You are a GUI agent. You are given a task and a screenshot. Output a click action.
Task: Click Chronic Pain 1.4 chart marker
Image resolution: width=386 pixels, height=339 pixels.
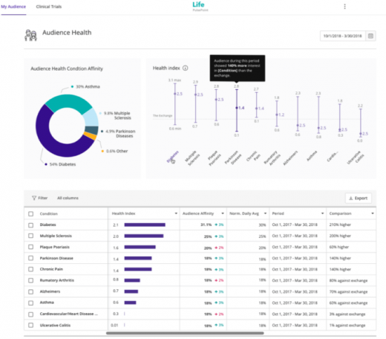(256, 109)
